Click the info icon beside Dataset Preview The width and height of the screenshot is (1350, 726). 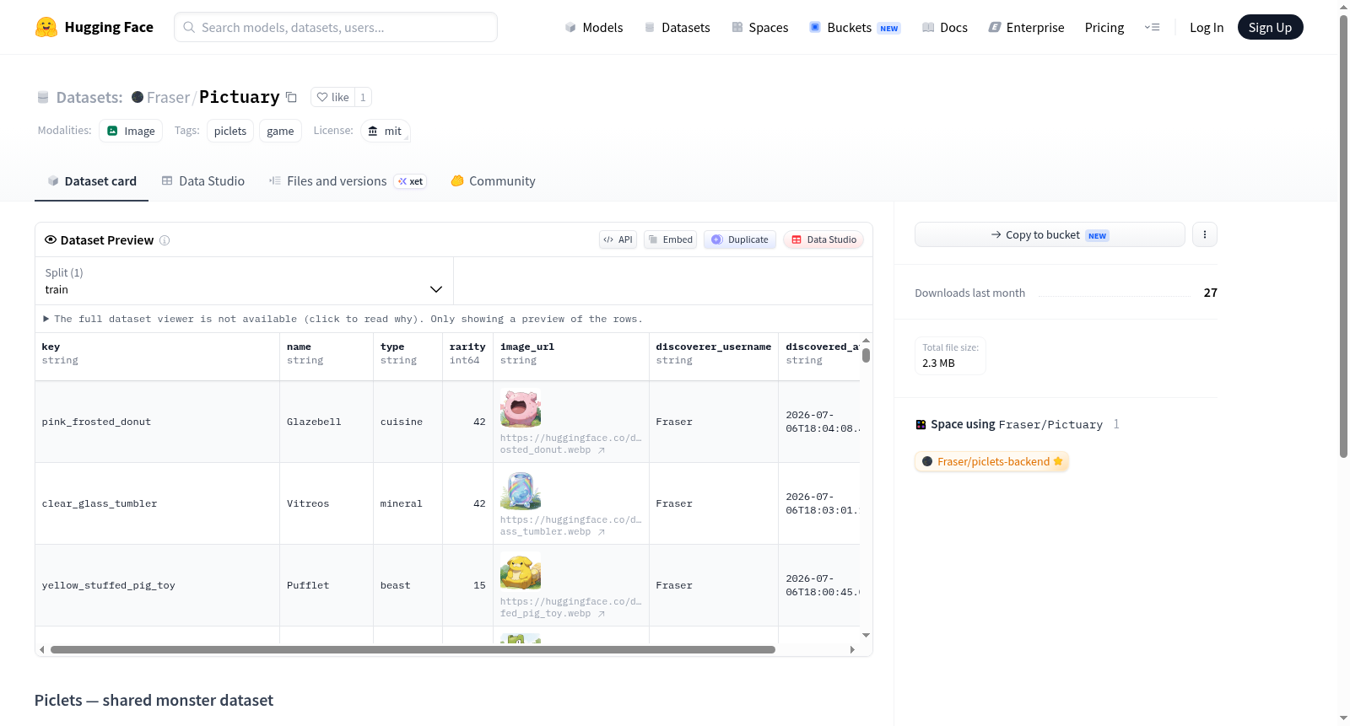pyautogui.click(x=165, y=240)
